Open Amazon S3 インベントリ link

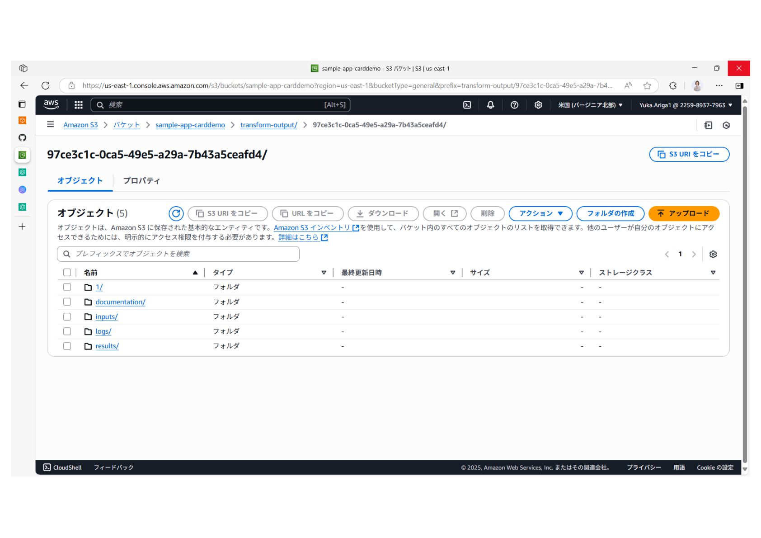click(316, 228)
